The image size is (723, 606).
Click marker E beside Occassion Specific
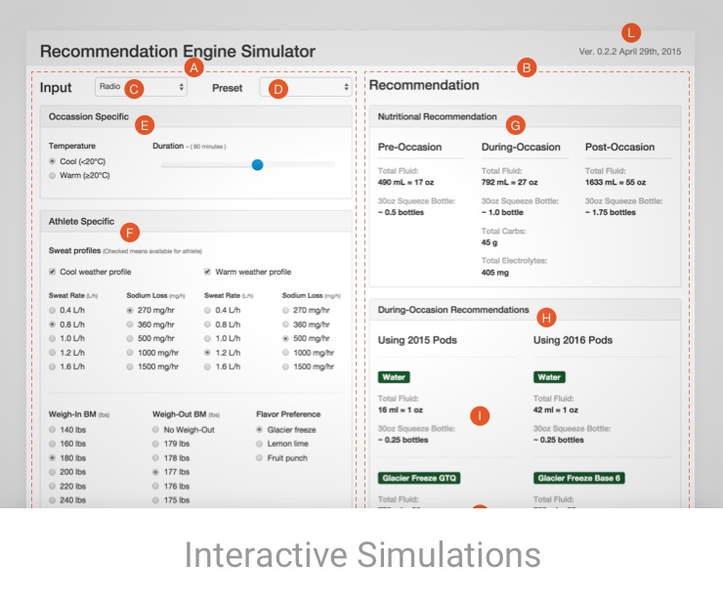pyautogui.click(x=144, y=125)
